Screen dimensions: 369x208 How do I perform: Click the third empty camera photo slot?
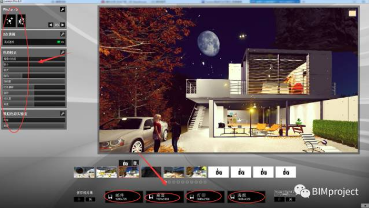coord(263,173)
